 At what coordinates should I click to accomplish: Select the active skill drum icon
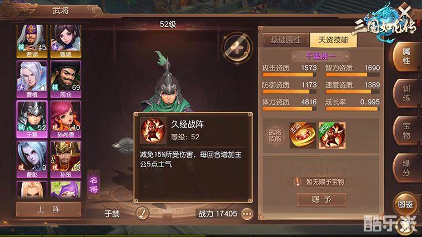(x=303, y=135)
